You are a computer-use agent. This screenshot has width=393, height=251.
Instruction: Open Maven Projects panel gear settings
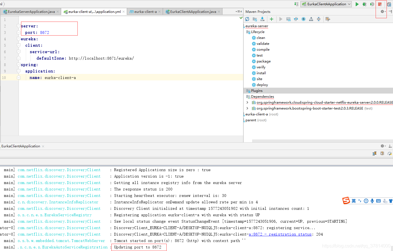[383, 11]
